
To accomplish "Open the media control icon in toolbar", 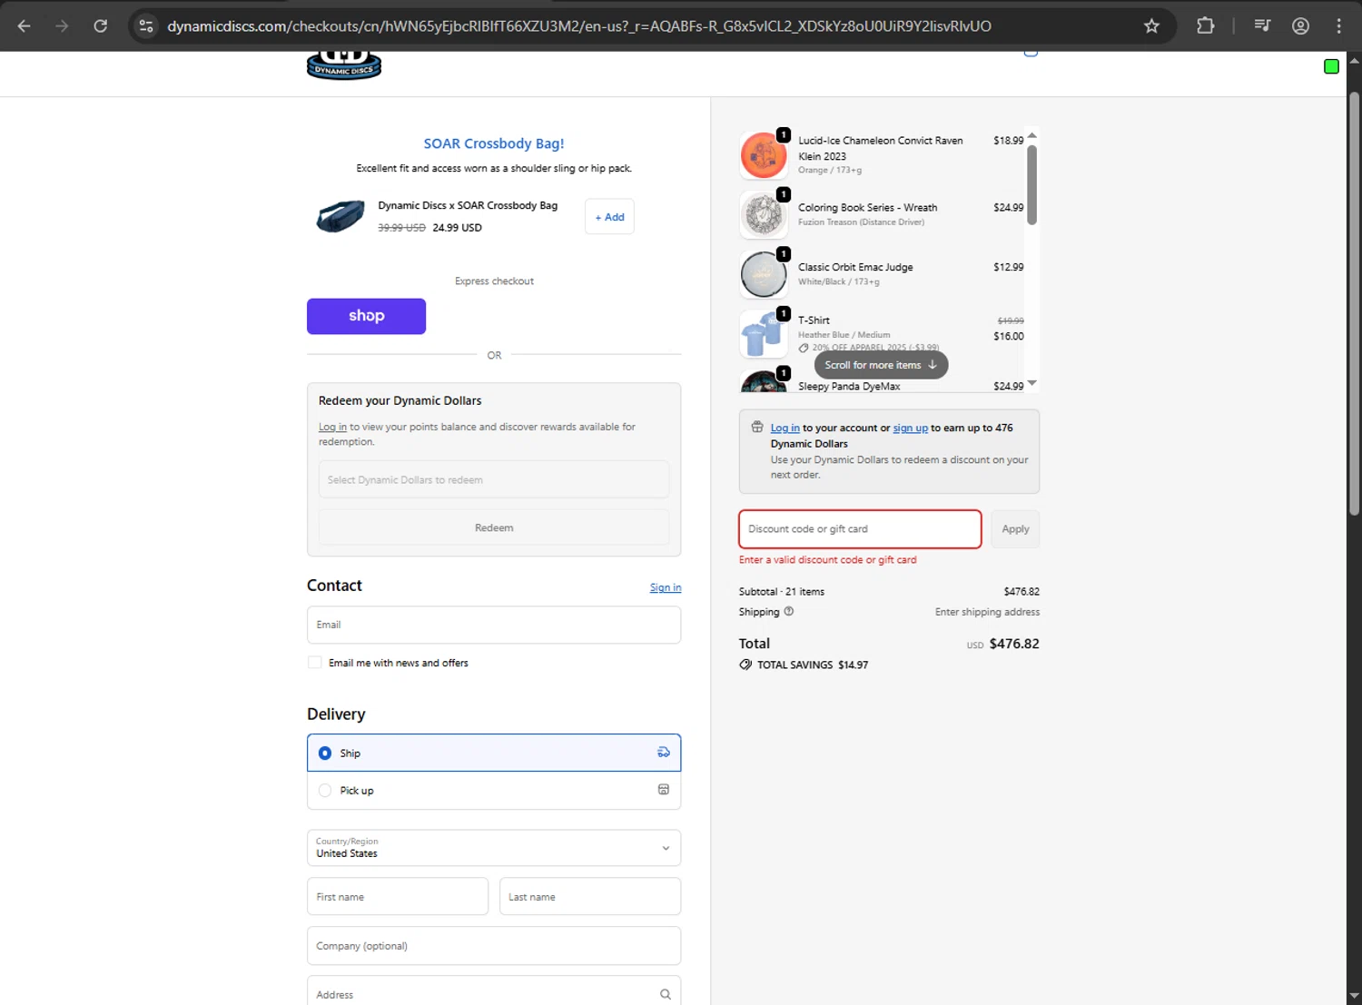I will click(1262, 26).
